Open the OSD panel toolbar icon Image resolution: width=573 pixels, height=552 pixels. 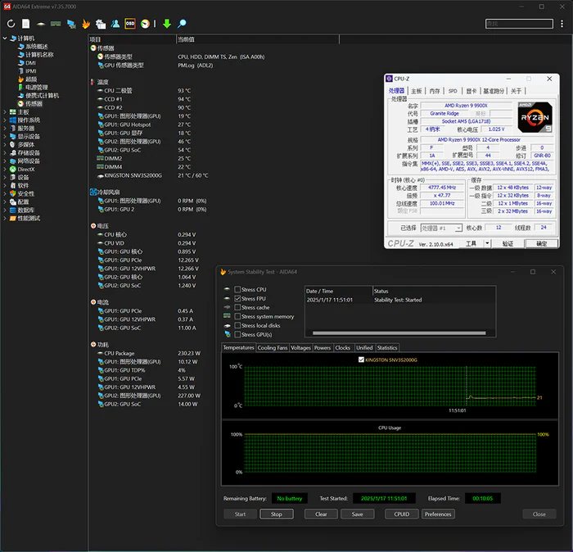pos(130,24)
